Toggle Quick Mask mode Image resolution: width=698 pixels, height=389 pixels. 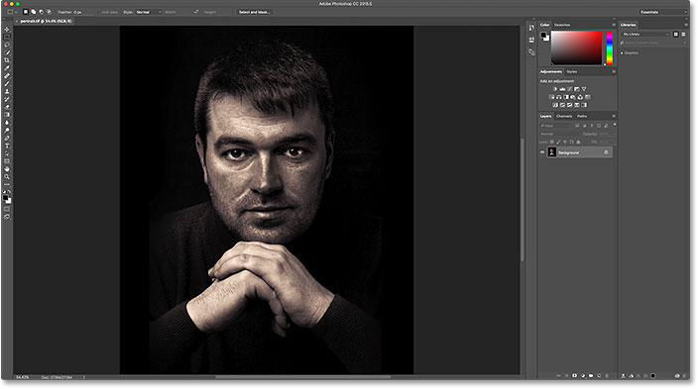tap(7, 209)
